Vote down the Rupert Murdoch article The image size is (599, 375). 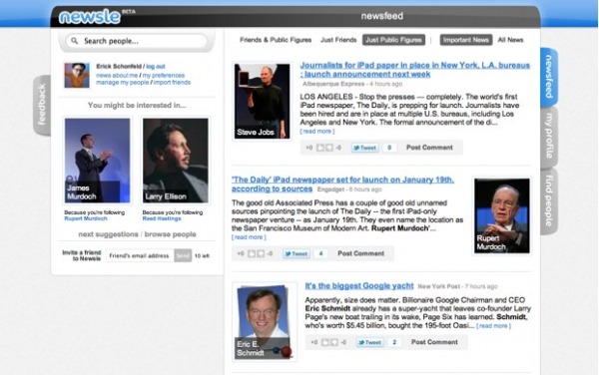point(261,253)
